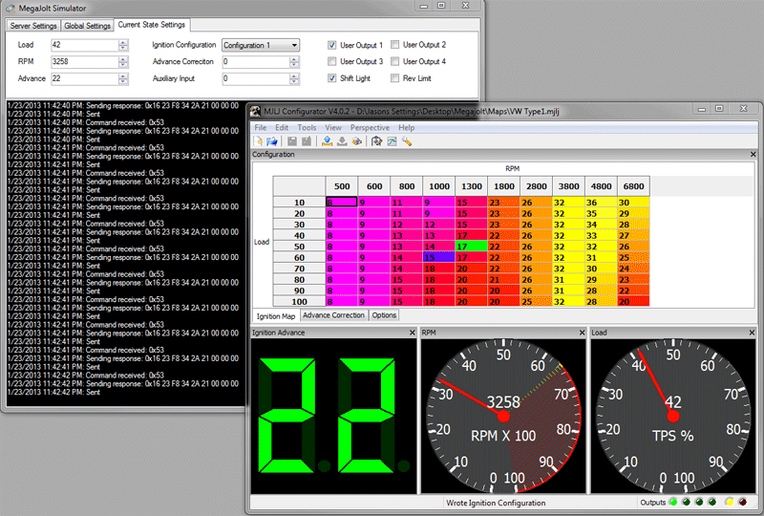764x516 pixels.
Task: Open the Perspective menu
Action: (x=370, y=127)
